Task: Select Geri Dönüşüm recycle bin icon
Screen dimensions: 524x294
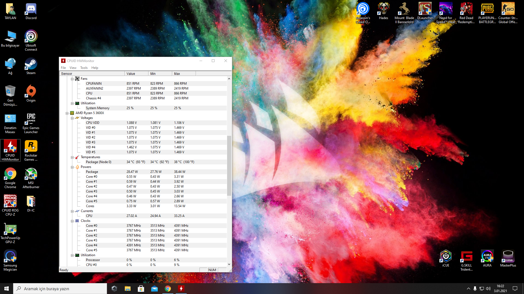Action: (10, 96)
